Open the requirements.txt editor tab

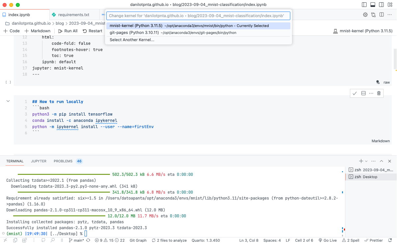[73, 15]
